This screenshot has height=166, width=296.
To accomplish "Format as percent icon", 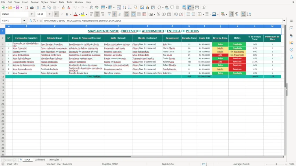I will click(x=158, y=14).
